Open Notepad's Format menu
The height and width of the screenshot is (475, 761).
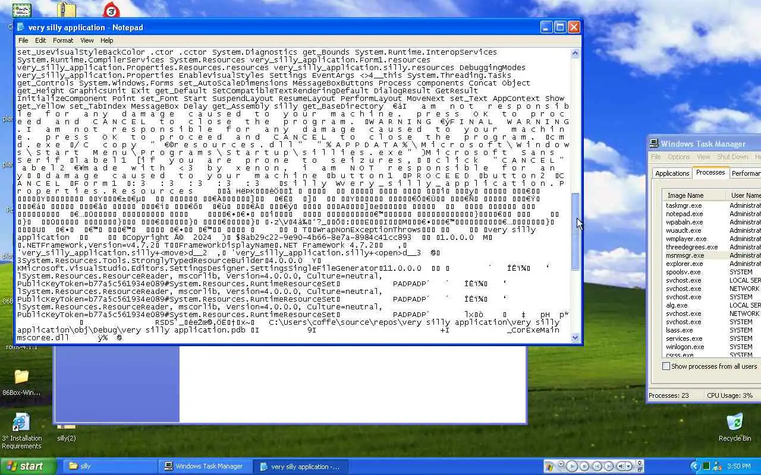click(63, 40)
